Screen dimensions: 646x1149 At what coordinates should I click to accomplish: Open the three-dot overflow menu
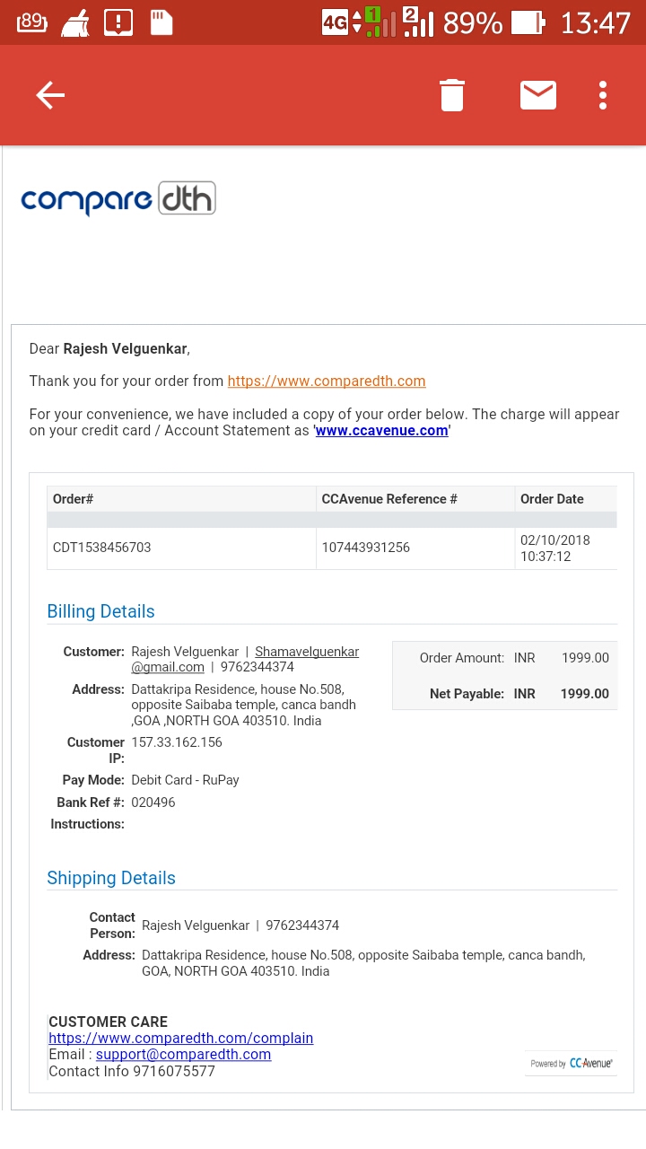[x=603, y=95]
